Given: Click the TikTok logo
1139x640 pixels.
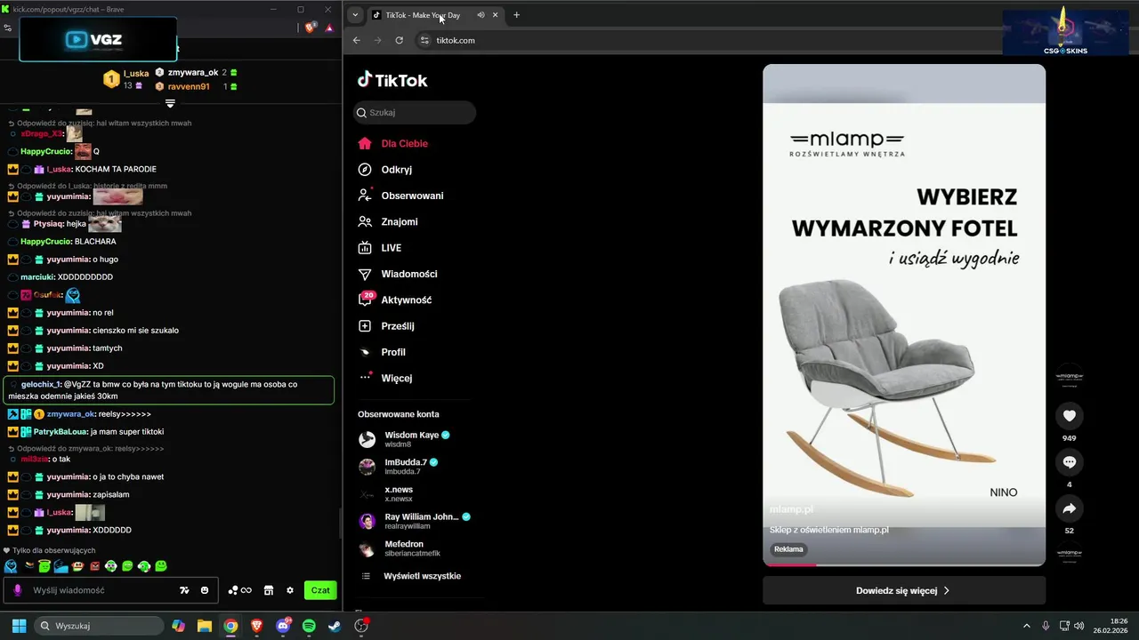Looking at the screenshot, I should (x=392, y=80).
